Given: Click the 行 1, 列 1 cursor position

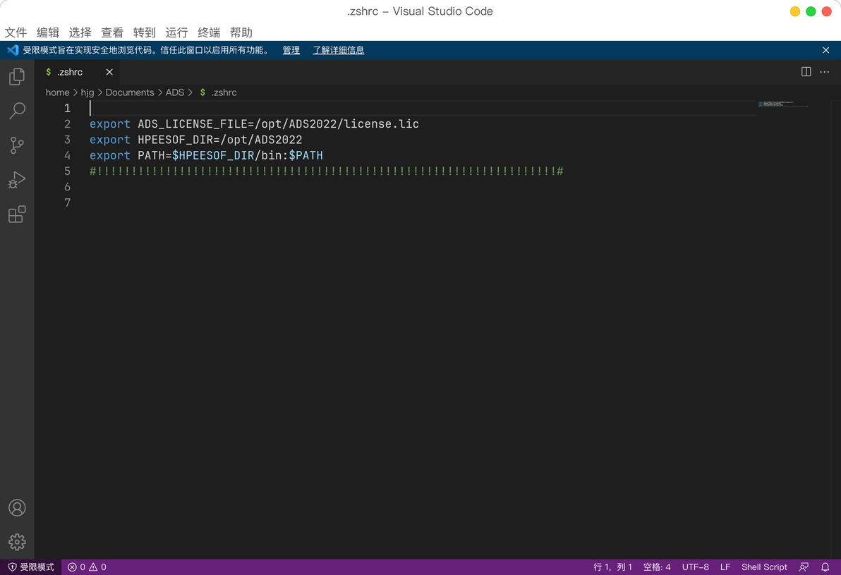Looking at the screenshot, I should click(612, 567).
